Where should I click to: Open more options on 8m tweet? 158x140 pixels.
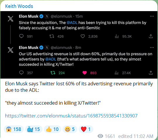pos(152,48)
